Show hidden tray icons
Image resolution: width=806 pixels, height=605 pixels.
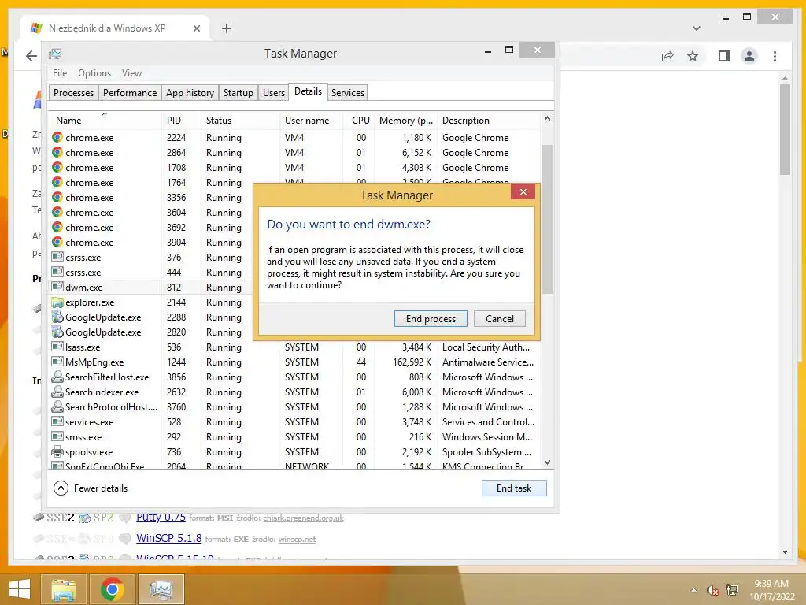tap(694, 590)
